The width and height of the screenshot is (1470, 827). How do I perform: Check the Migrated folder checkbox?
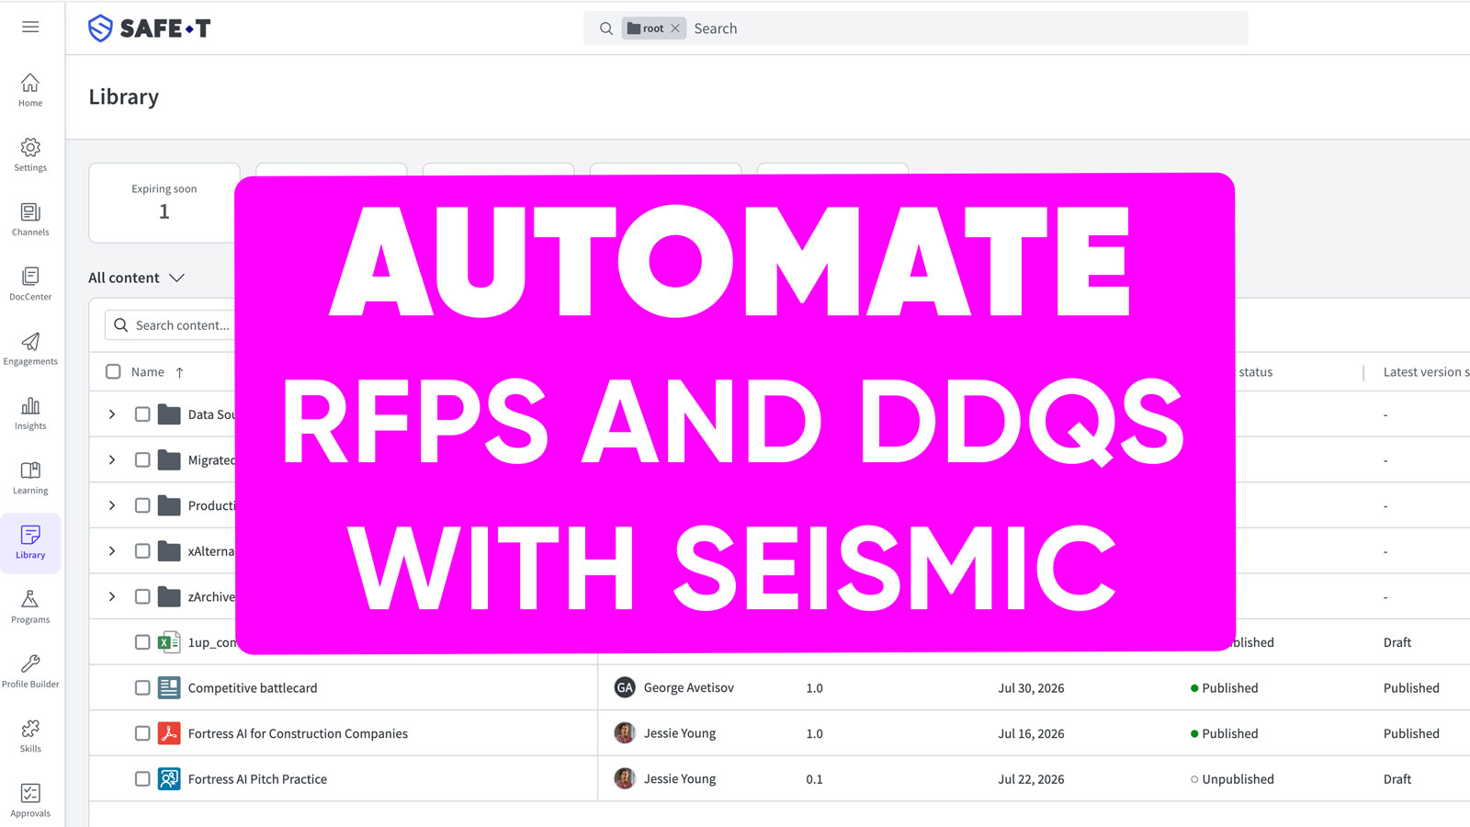142,459
